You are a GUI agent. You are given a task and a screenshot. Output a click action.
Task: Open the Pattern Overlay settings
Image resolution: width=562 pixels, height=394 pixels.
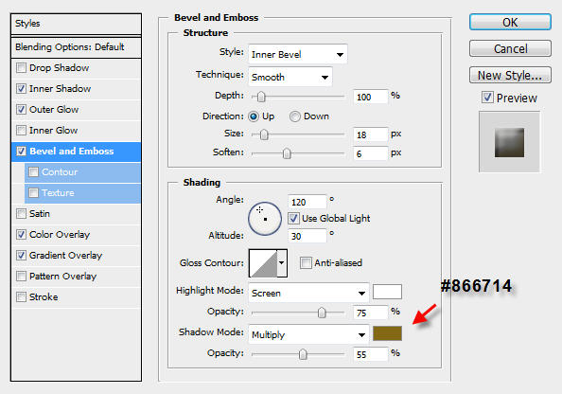(x=62, y=276)
